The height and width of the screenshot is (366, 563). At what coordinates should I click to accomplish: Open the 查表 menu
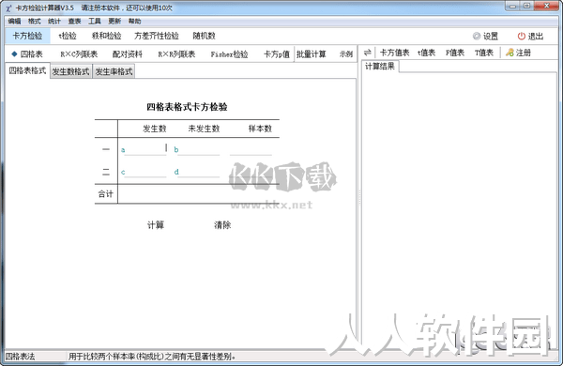[x=74, y=22]
